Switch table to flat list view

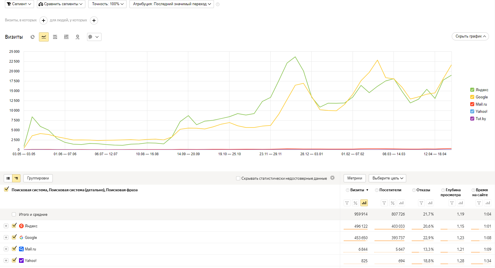coord(8,178)
